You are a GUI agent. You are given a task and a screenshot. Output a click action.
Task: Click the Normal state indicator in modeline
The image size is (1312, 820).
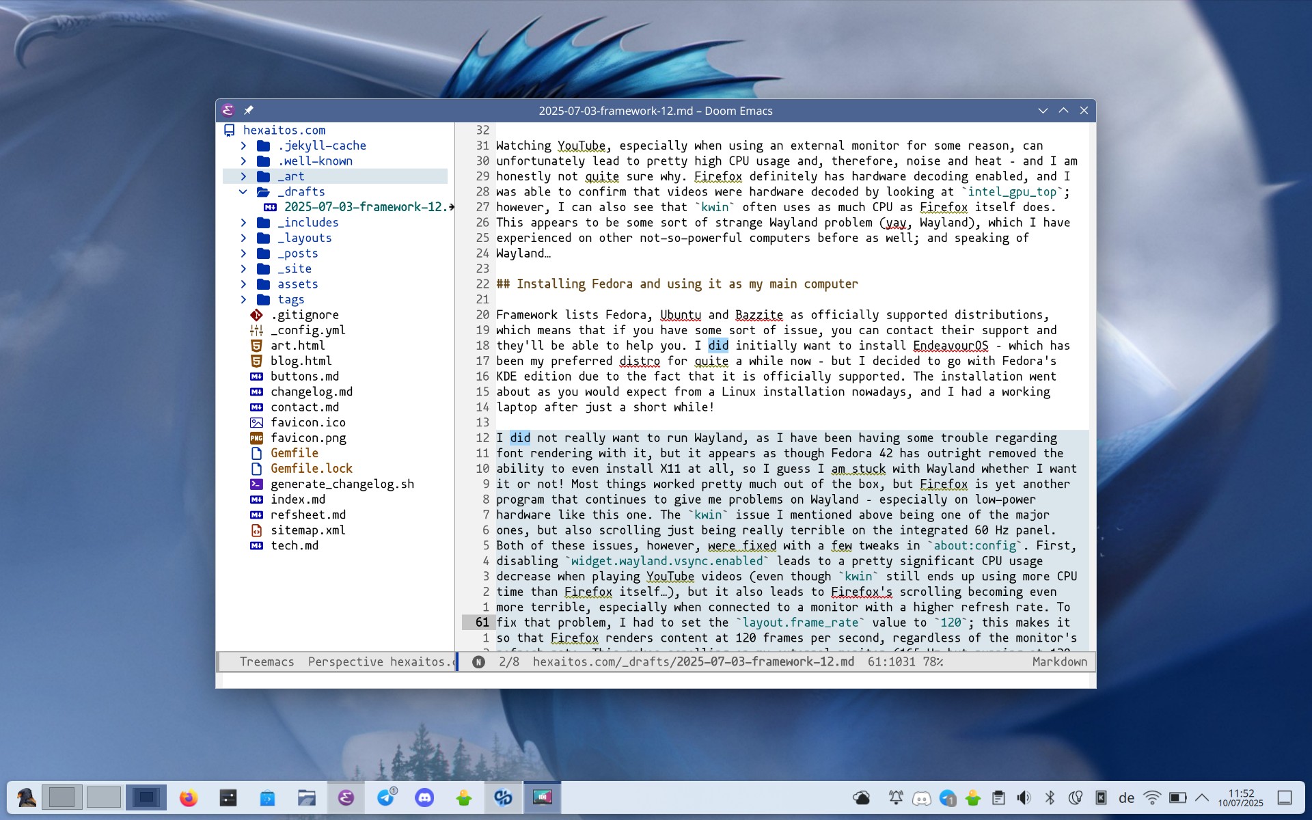coord(478,661)
